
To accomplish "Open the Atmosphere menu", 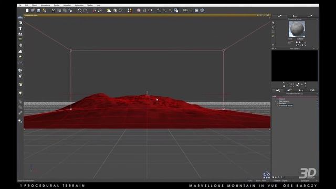I will point(46,5).
